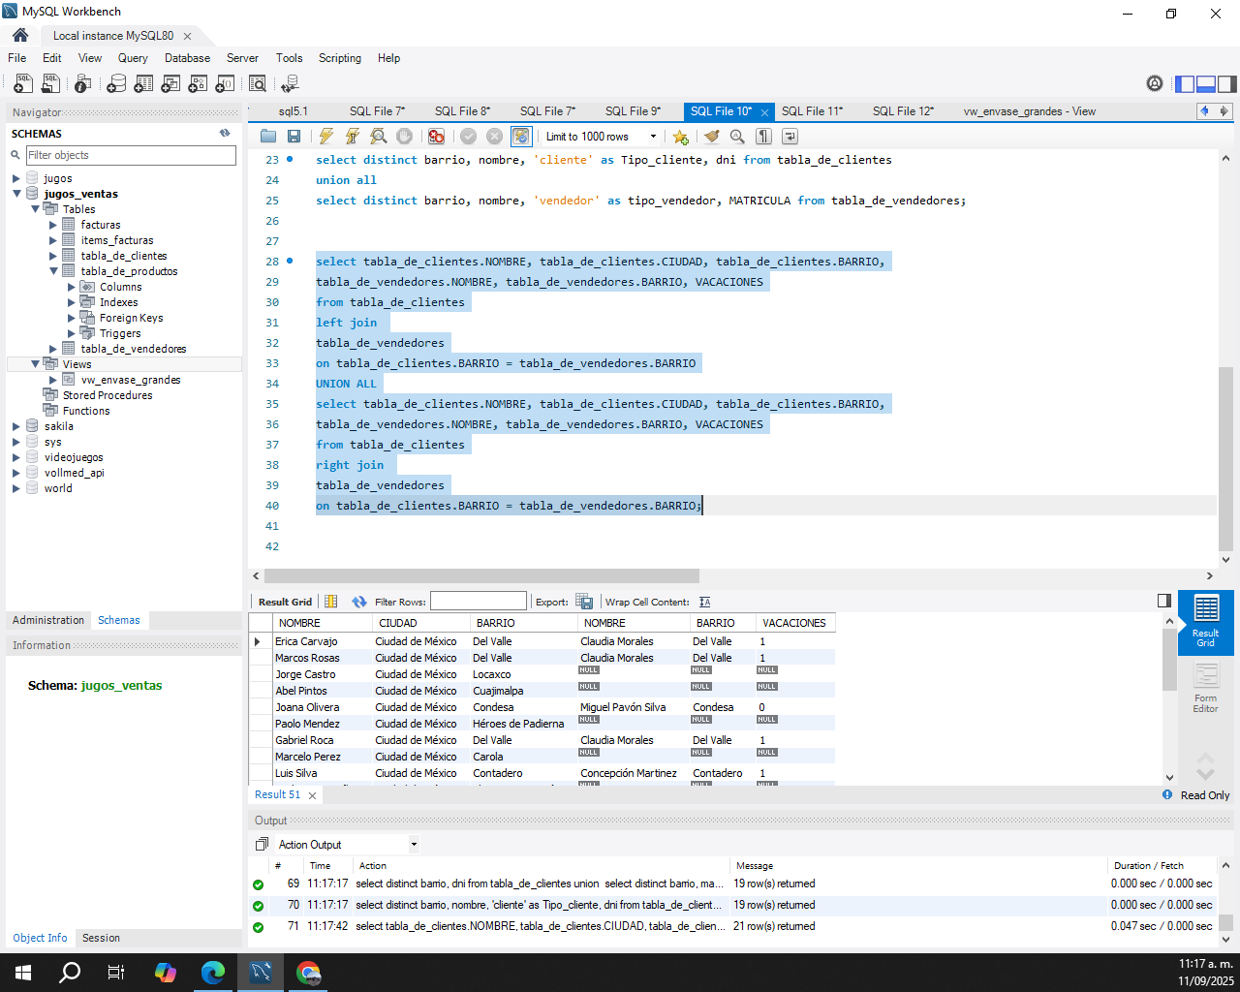Toggle continue-on-error for script execution

click(437, 137)
